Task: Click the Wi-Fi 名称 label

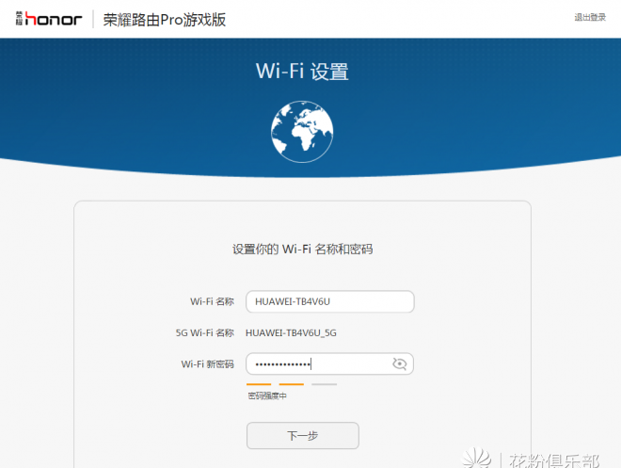Action: click(x=213, y=301)
